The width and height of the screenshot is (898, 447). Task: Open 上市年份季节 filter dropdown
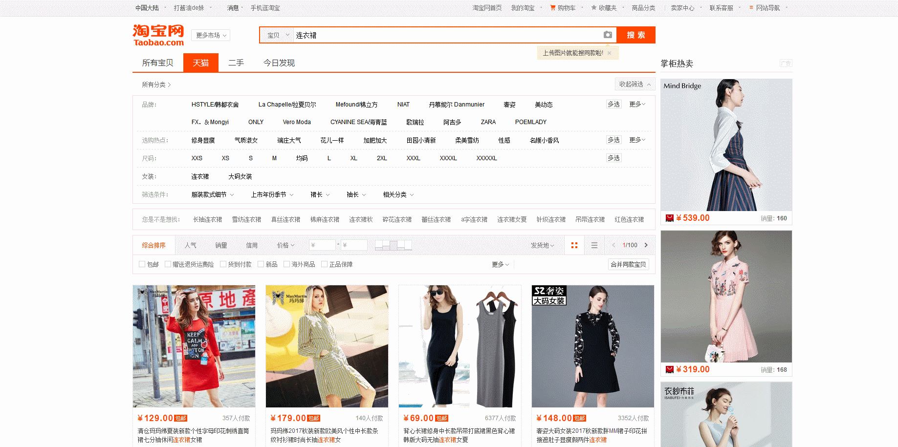pyautogui.click(x=272, y=194)
